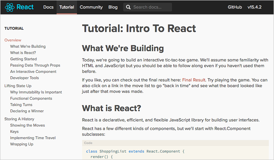Select Overview in the sidebar
Viewport: 274px width, 160px height.
pyautogui.click(x=13, y=40)
